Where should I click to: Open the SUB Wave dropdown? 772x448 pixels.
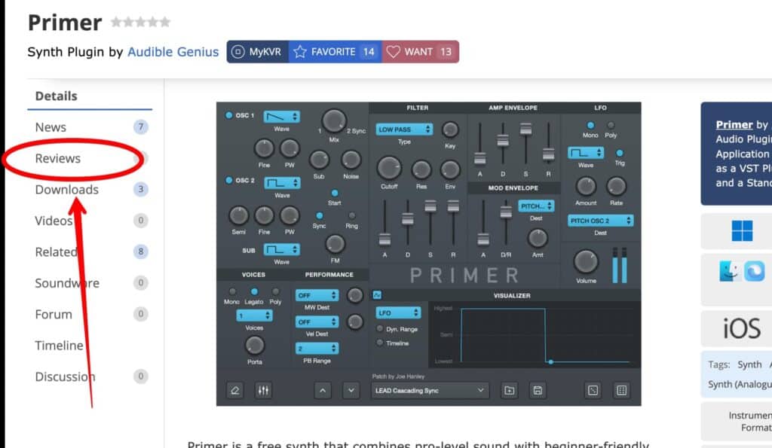coord(282,249)
